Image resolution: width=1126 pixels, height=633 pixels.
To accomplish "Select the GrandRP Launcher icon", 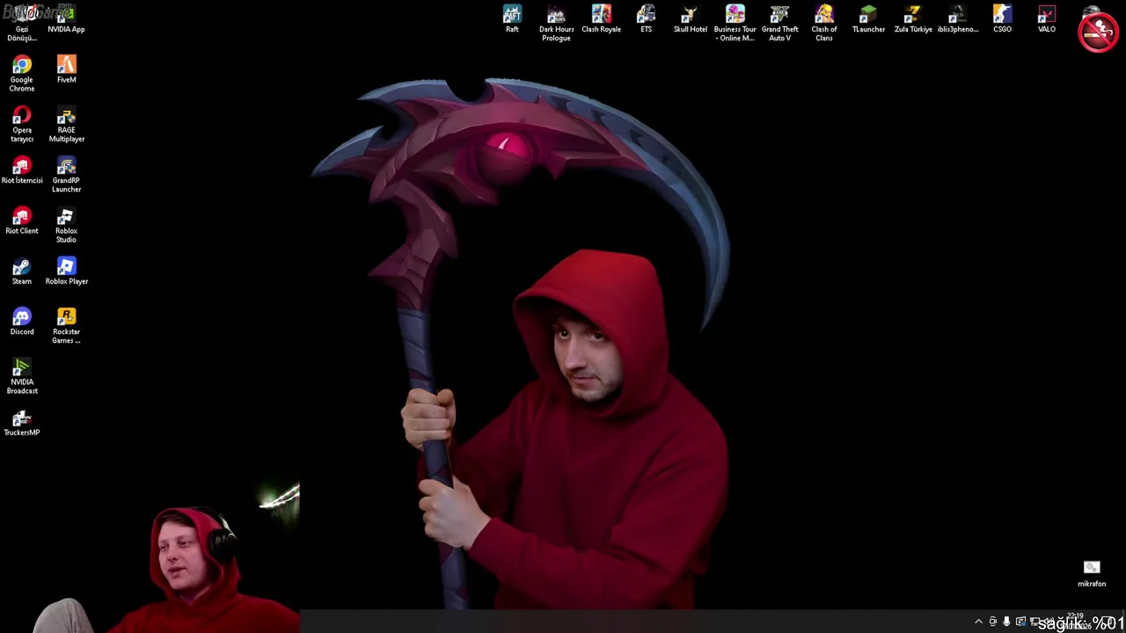I will (66, 174).
